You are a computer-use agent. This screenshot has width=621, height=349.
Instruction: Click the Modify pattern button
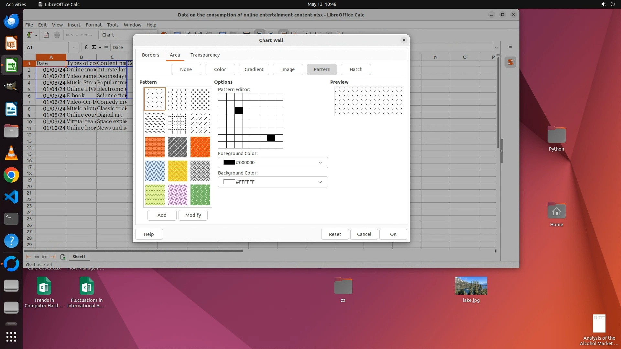pos(193,215)
